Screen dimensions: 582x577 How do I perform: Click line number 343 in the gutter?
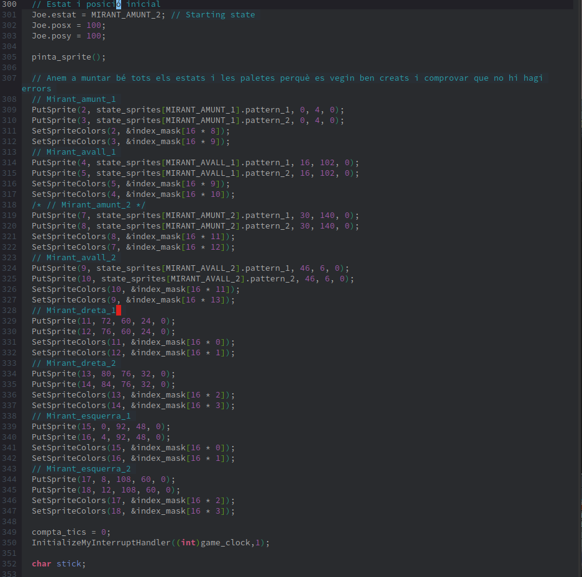[9, 469]
